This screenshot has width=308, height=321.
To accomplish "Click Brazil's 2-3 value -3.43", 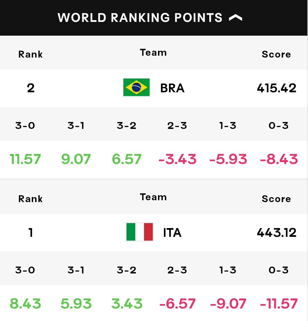I will (177, 159).
